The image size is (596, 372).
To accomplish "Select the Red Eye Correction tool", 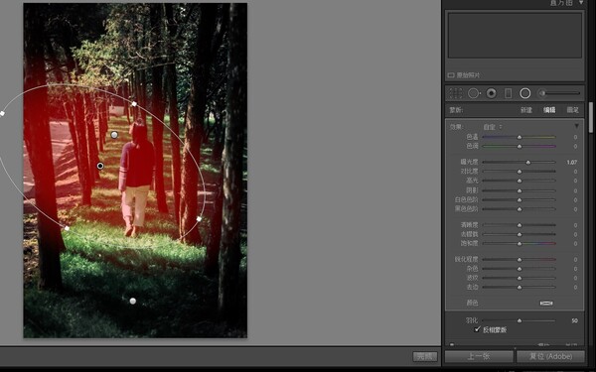I will pos(491,93).
